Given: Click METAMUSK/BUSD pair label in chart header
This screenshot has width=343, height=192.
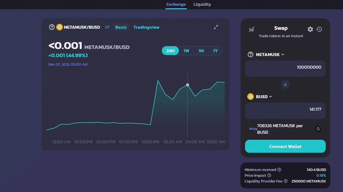Looking at the screenshot, I should tap(82, 27).
